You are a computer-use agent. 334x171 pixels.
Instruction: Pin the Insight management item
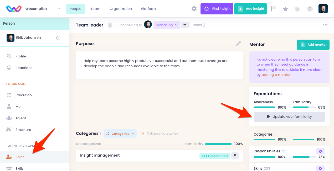235,156
